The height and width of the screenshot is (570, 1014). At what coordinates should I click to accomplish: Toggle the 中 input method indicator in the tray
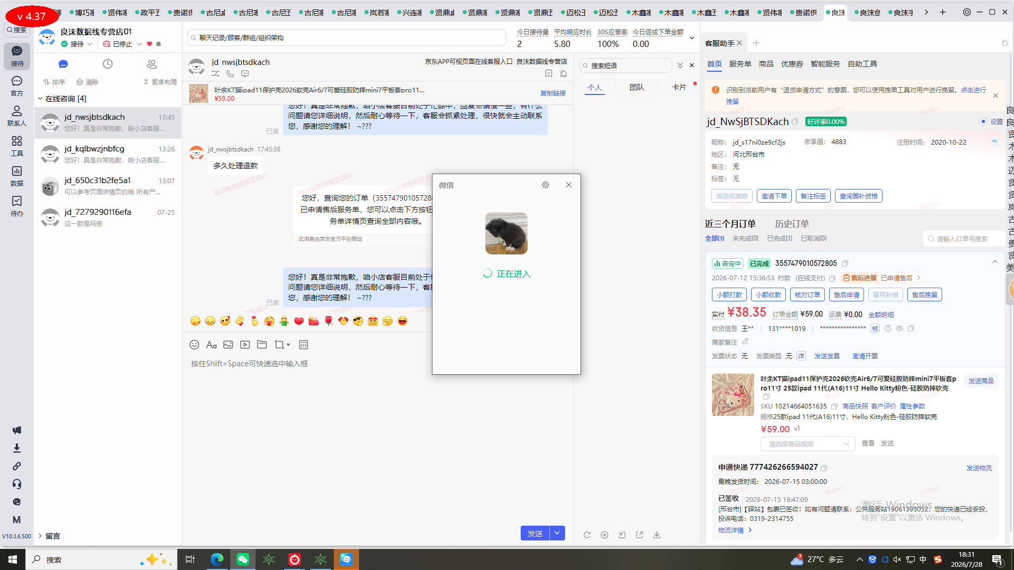point(923,559)
